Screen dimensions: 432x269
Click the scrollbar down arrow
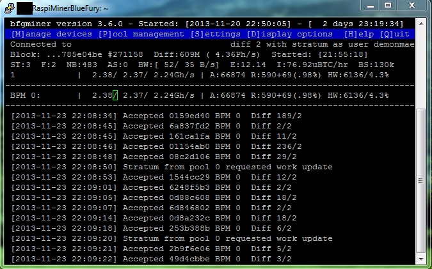[421, 259]
